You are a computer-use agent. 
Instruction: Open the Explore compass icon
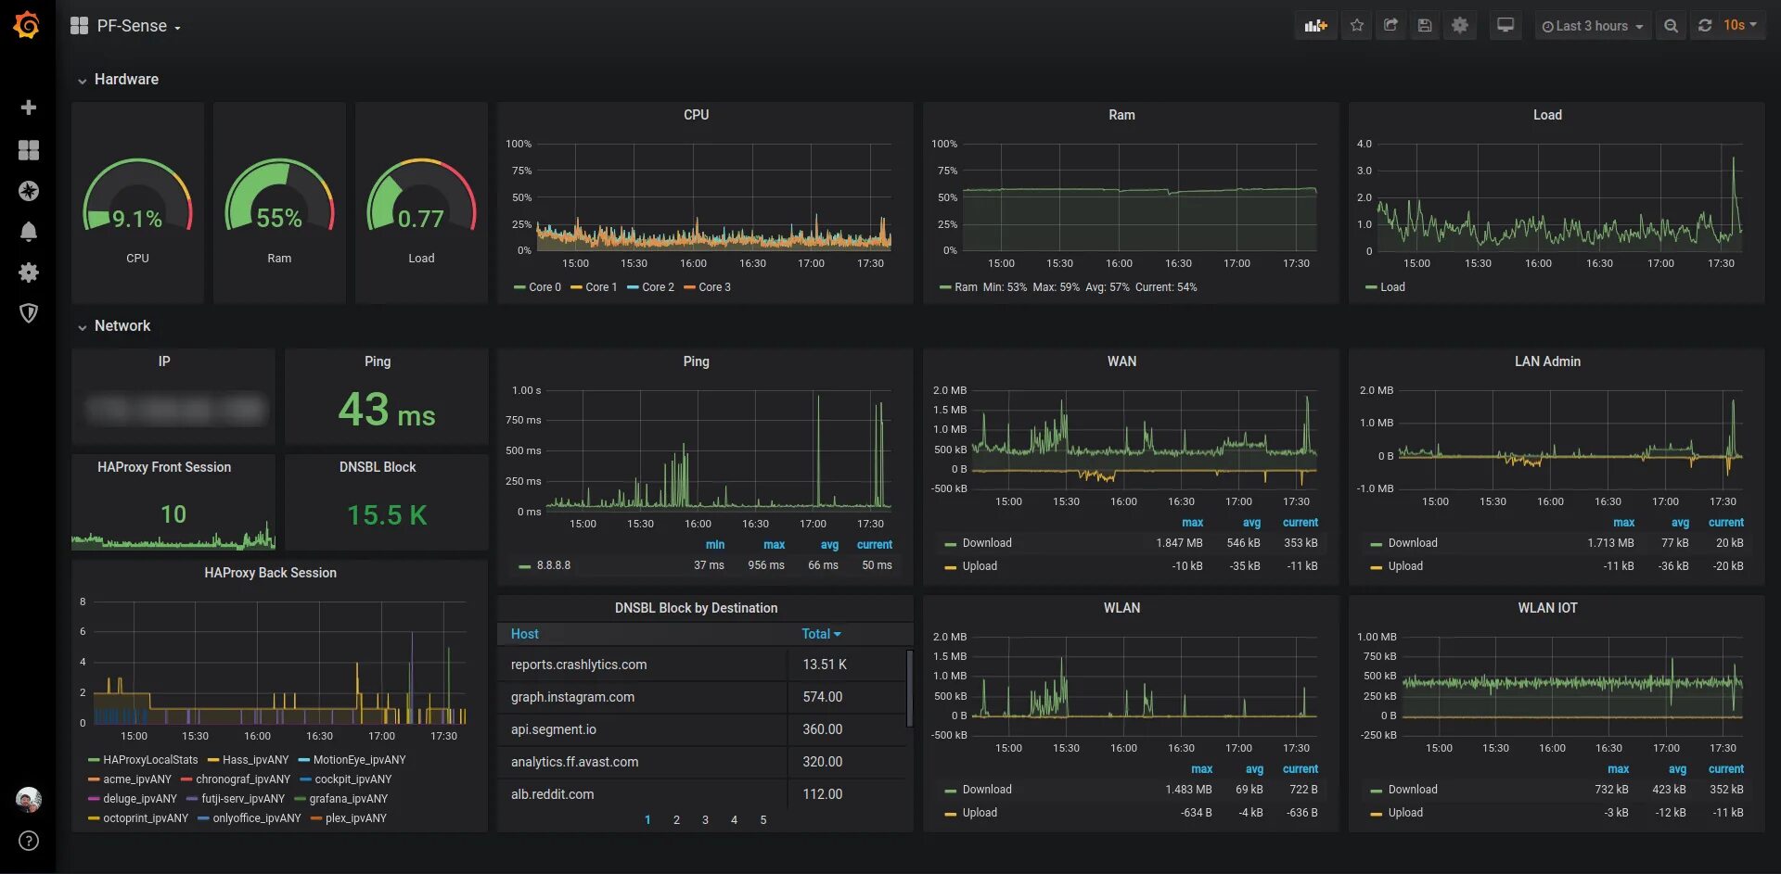click(29, 191)
